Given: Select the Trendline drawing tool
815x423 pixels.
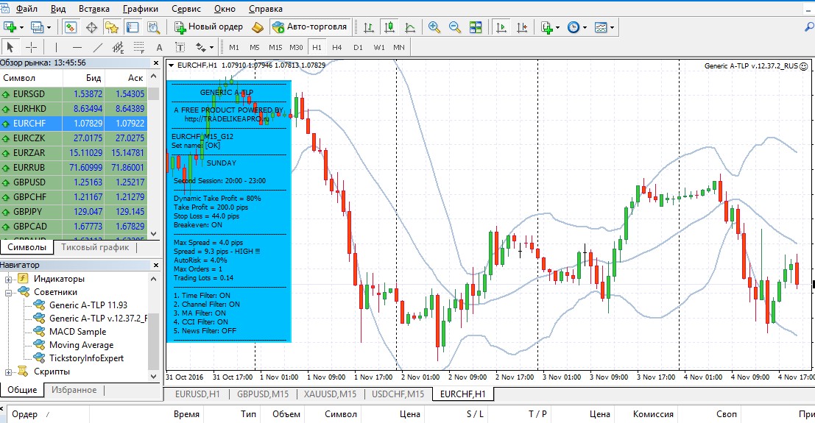Looking at the screenshot, I should coord(98,47).
